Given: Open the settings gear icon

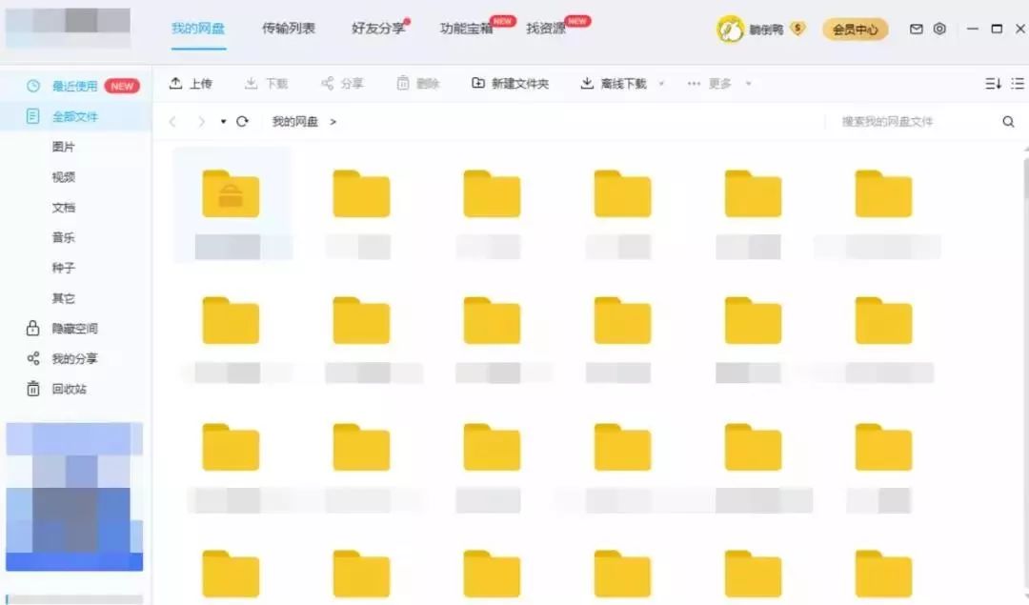Looking at the screenshot, I should (939, 30).
